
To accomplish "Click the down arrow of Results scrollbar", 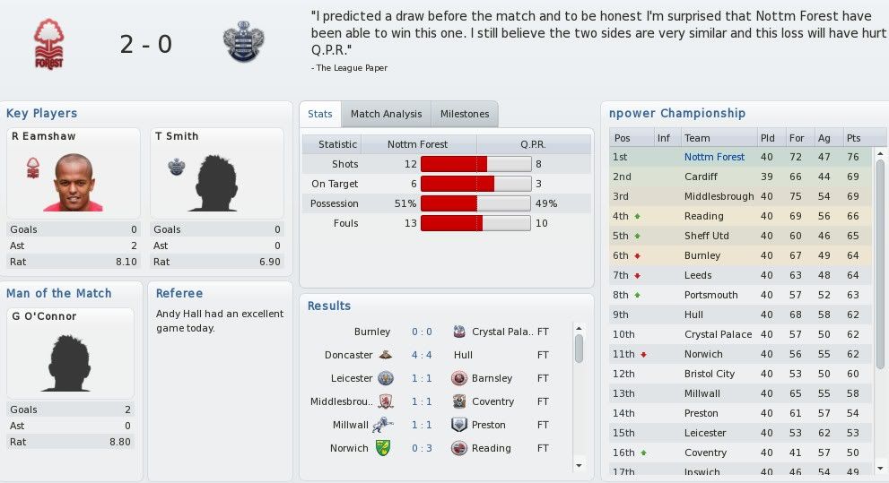I will 579,465.
